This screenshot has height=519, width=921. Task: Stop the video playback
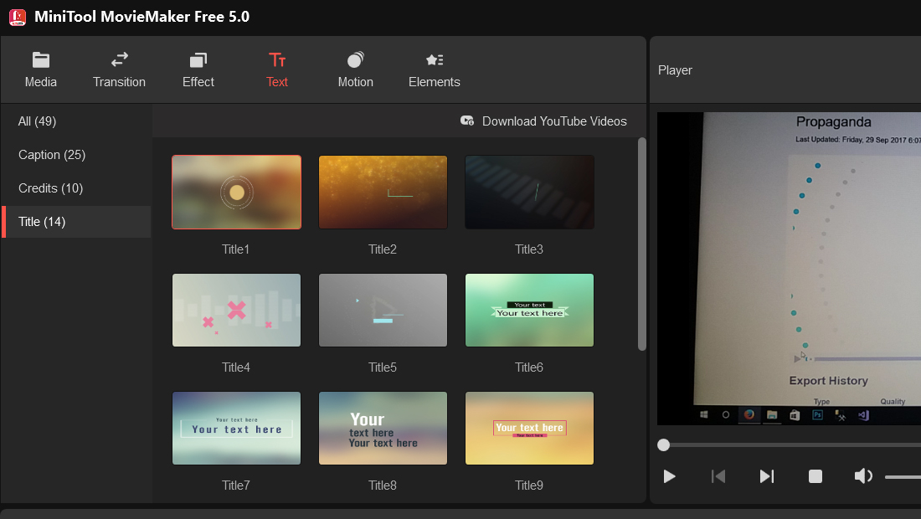[x=816, y=476]
